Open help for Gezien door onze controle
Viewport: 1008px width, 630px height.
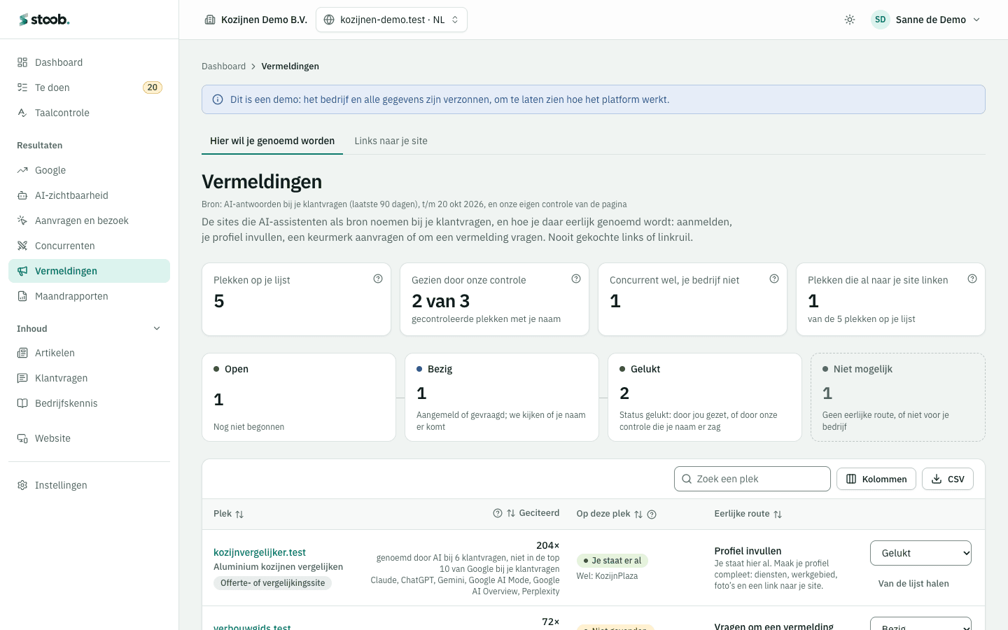pyautogui.click(x=576, y=279)
